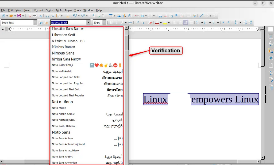This screenshot has width=274, height=165.
Task: Insert a hyperlink with the link icon
Action: [161, 16]
